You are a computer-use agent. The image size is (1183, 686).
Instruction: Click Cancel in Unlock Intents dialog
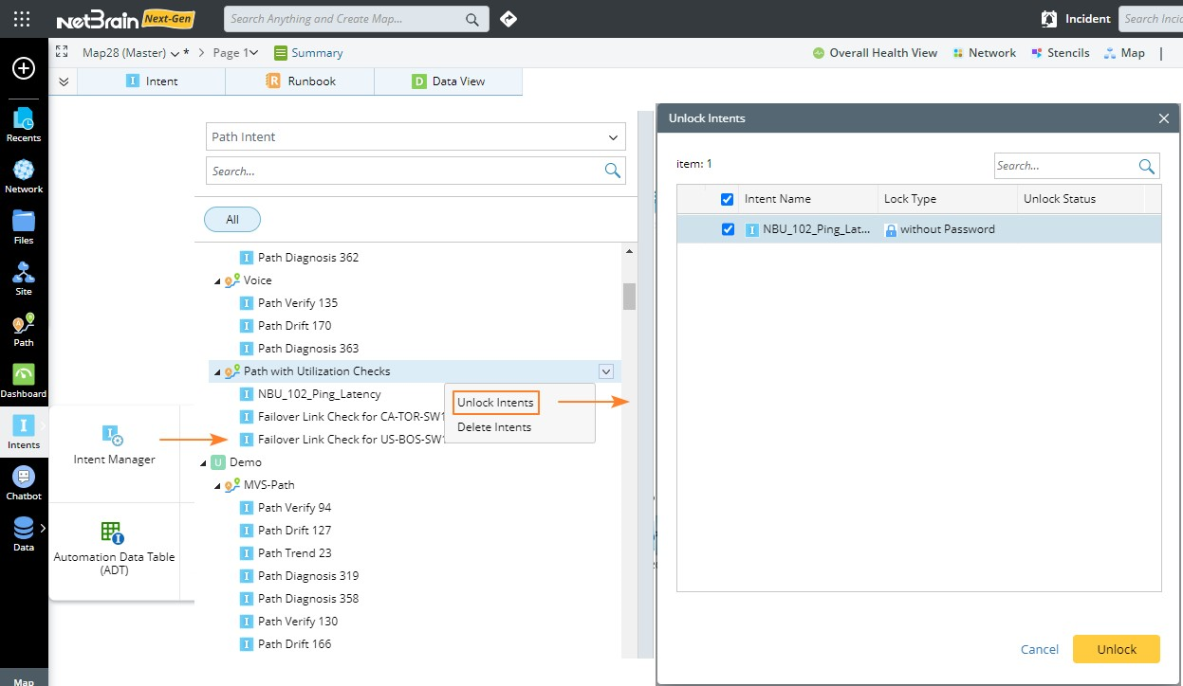(1039, 649)
